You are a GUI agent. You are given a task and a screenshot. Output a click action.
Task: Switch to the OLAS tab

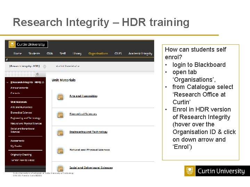[118, 53]
